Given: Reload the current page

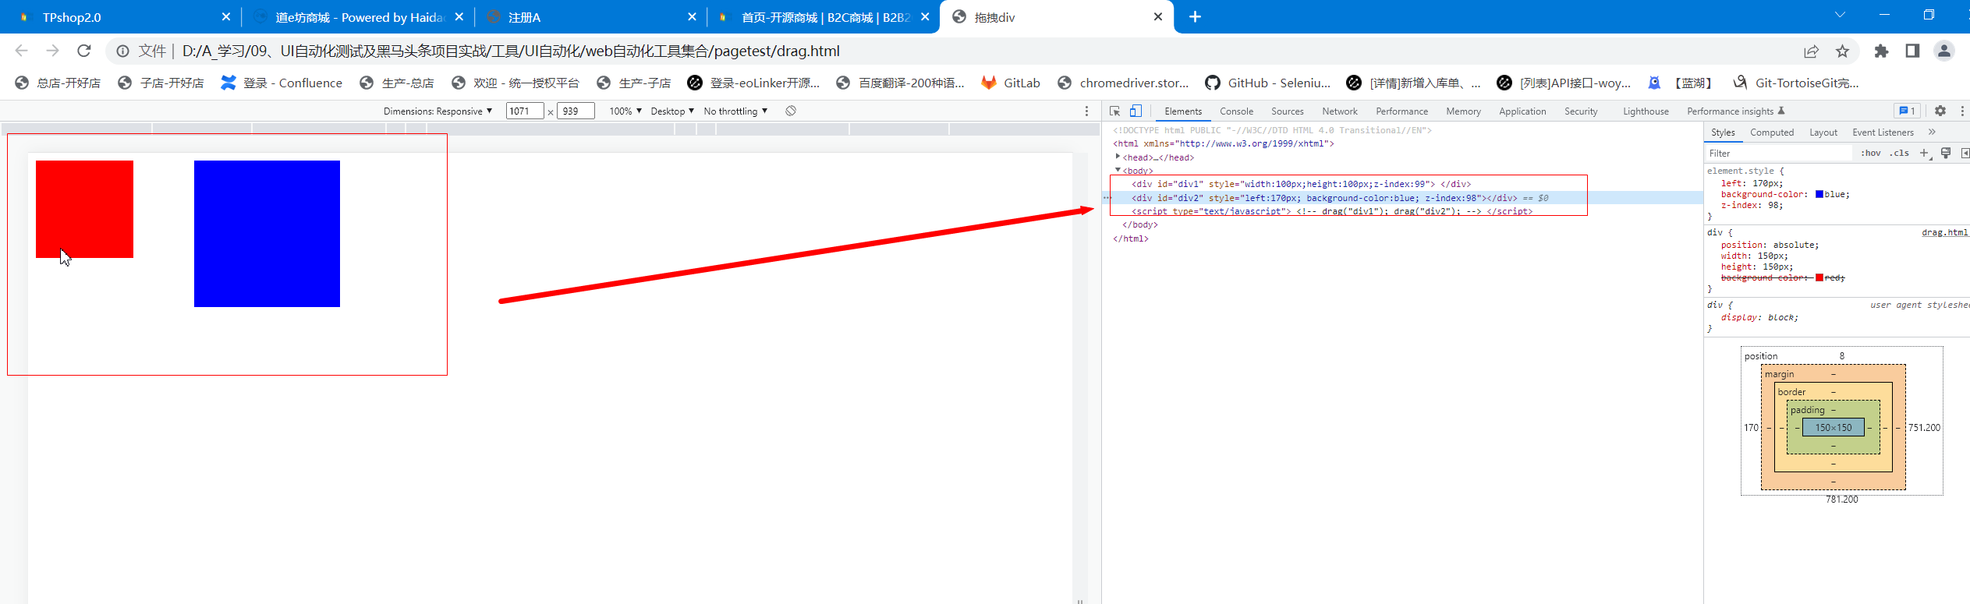Looking at the screenshot, I should click(x=84, y=51).
